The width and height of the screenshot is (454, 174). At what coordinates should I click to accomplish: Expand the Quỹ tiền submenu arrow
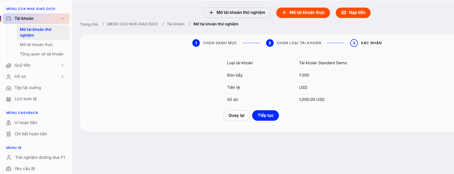coord(62,65)
